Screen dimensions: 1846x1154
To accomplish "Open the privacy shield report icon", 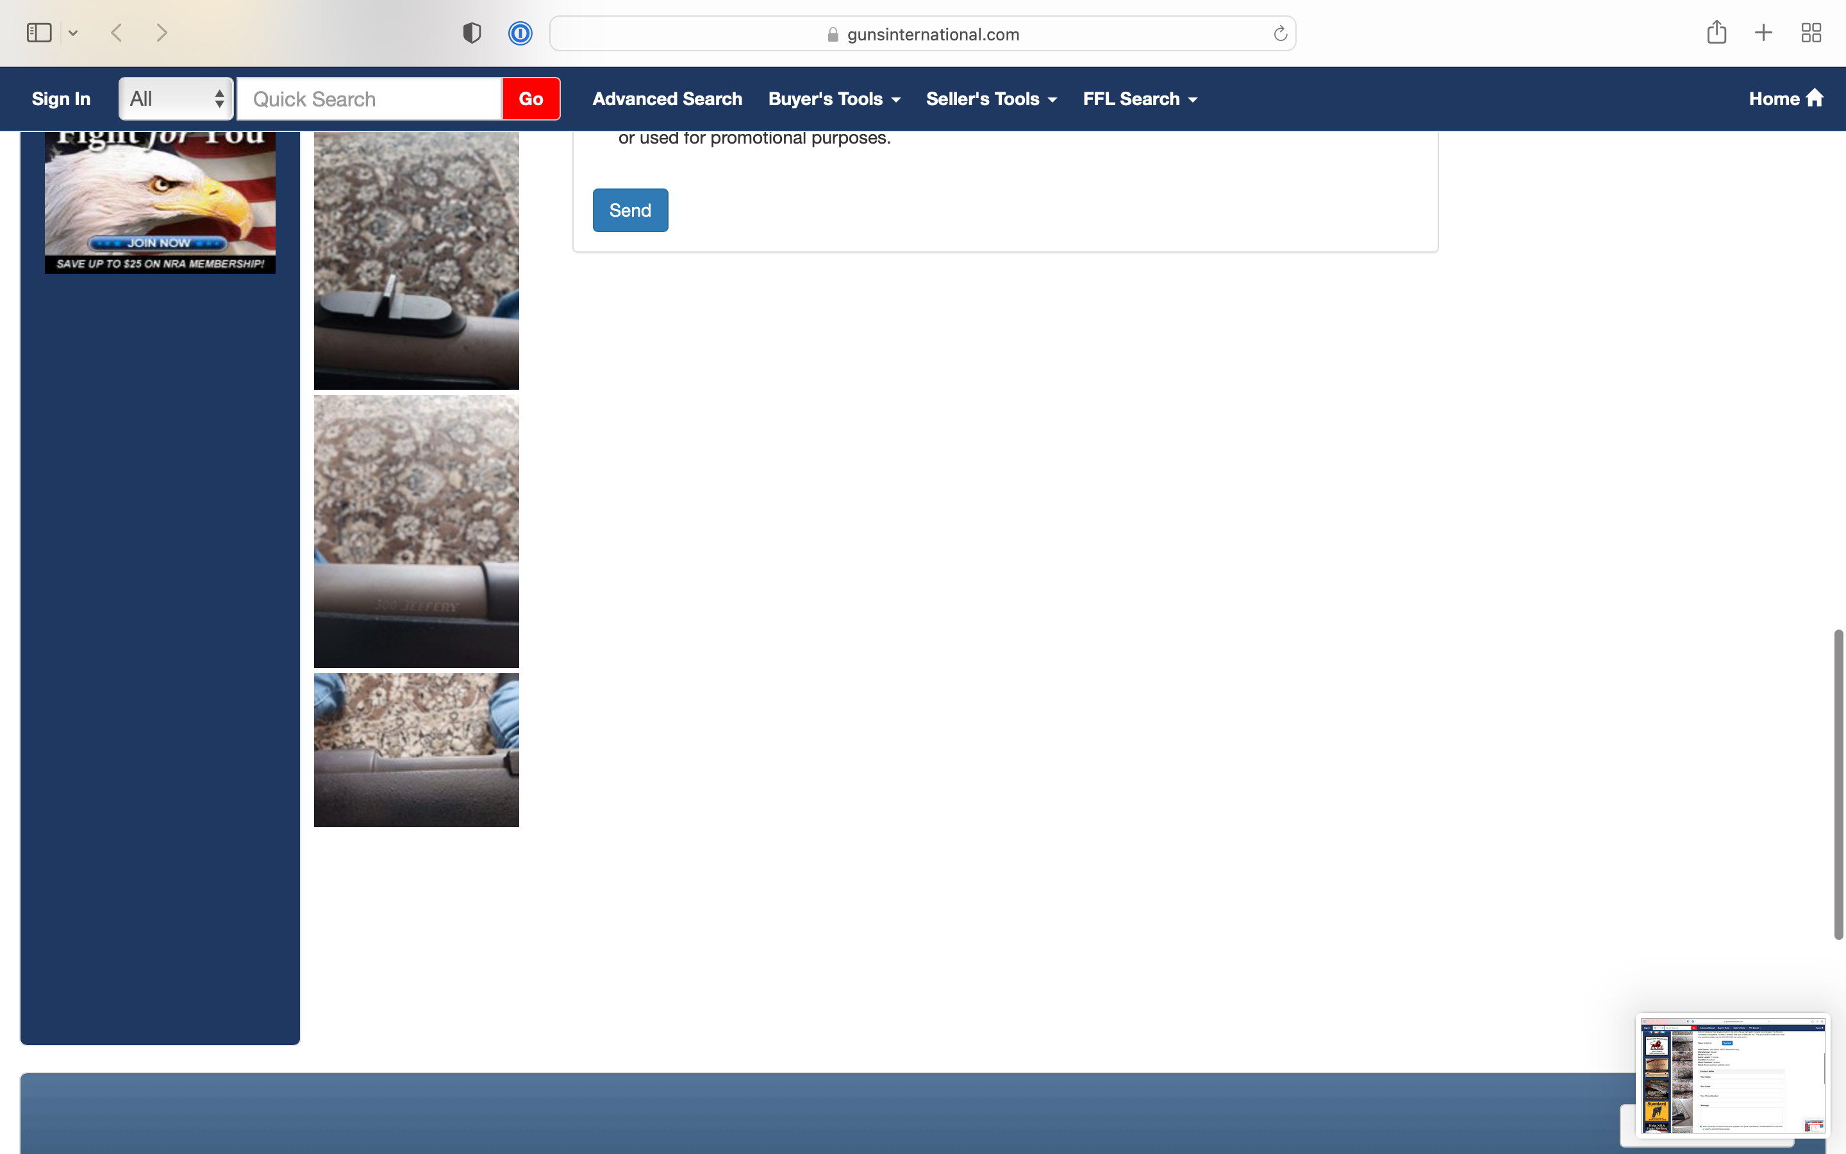I will [472, 33].
